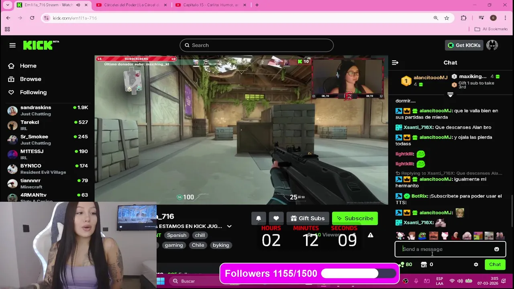Open the Chrome three-dot menu
Image resolution: width=514 pixels, height=289 pixels.
(x=505, y=18)
